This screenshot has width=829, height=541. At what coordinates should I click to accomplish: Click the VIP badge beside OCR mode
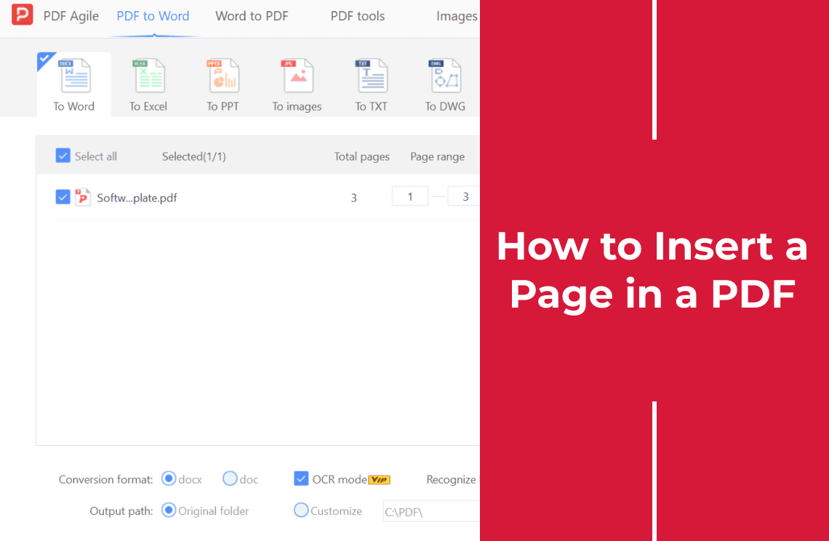coord(379,480)
